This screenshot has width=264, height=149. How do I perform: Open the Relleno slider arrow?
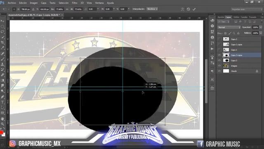click(261, 33)
